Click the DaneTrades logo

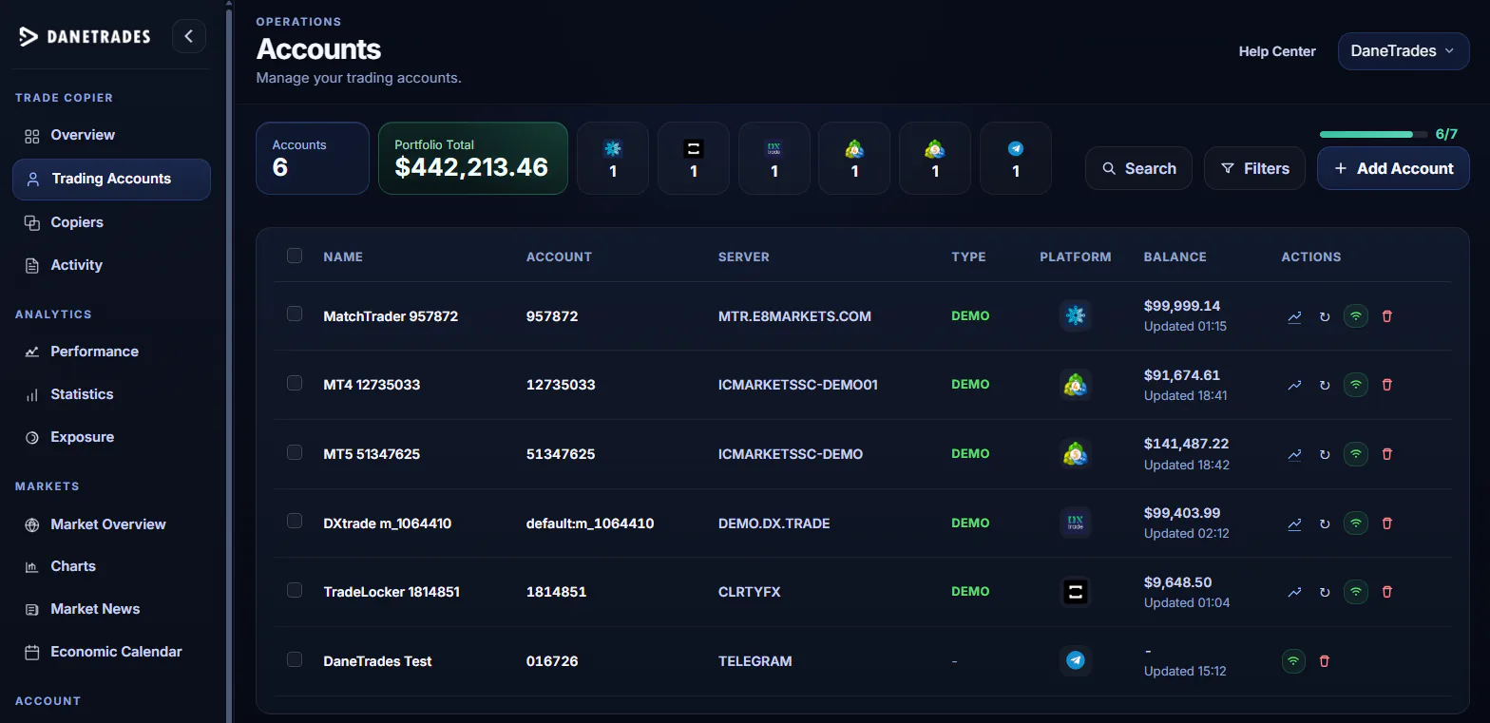[85, 36]
